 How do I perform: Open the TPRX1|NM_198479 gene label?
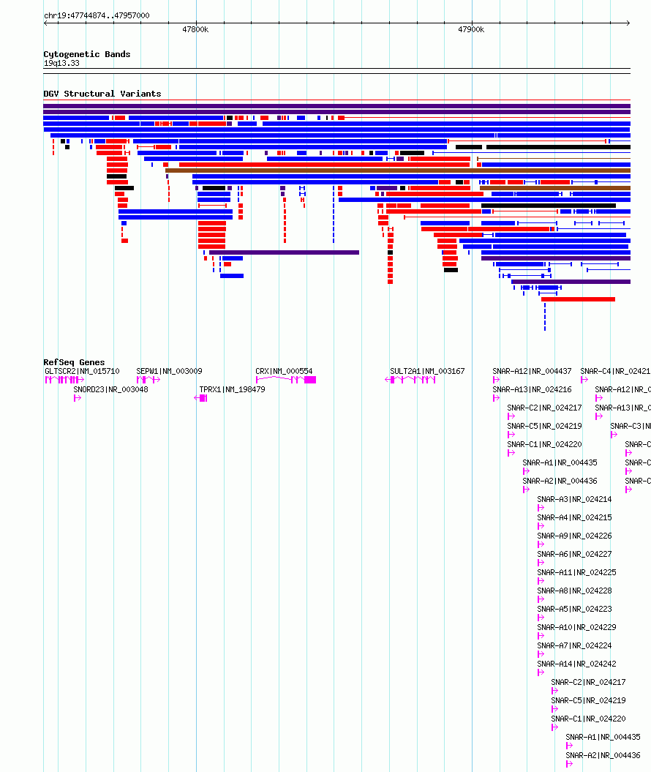click(233, 389)
